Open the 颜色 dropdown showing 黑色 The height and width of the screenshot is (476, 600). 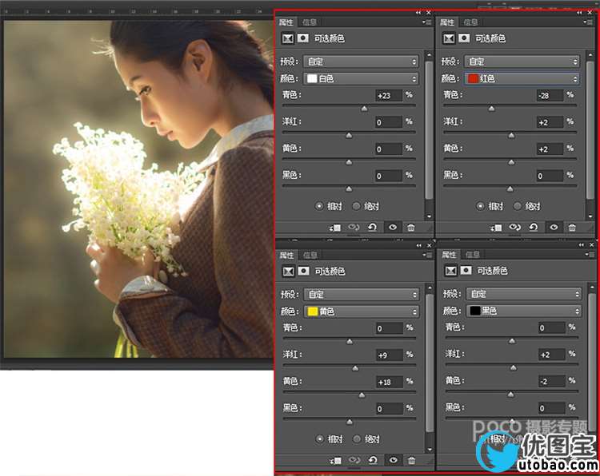pyautogui.click(x=524, y=311)
